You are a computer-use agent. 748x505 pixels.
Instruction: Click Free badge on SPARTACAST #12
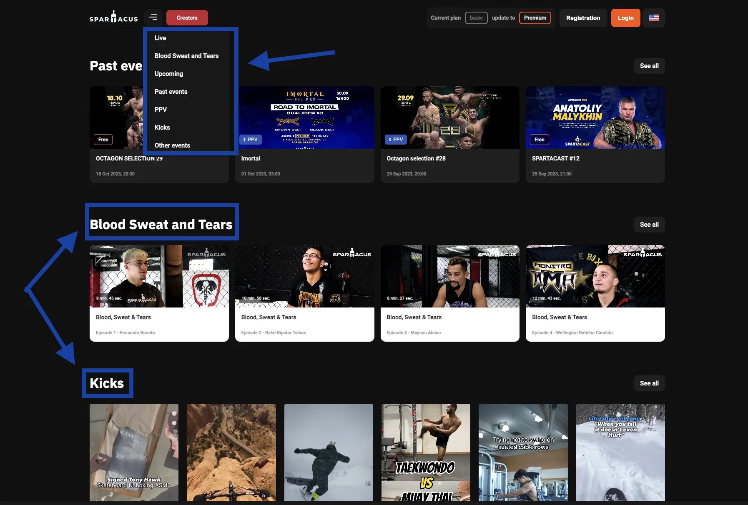[539, 140]
